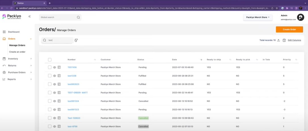This screenshot has height=131, width=308.
Task: Tick the checkbox for order test062823
Action: [50, 84]
